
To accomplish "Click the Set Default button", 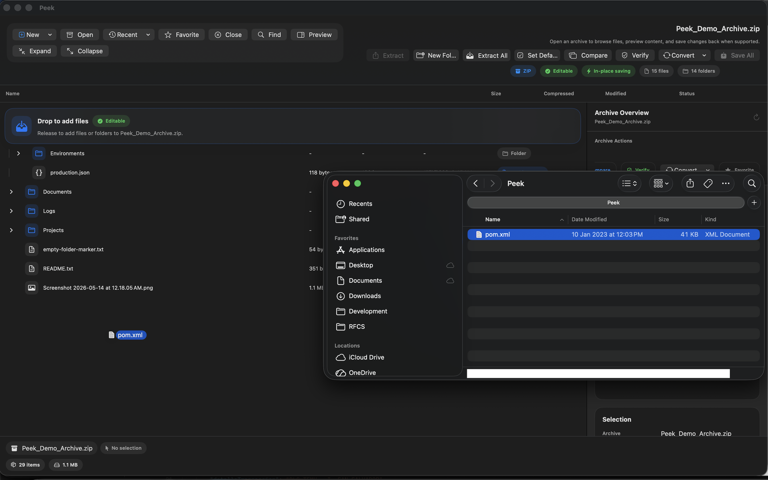I will tap(537, 55).
